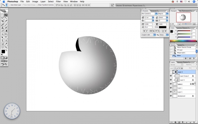Image resolution: width=198 pixels, height=124 pixels.
Task: Switch to the Paragraph tab
Action: point(153,11)
